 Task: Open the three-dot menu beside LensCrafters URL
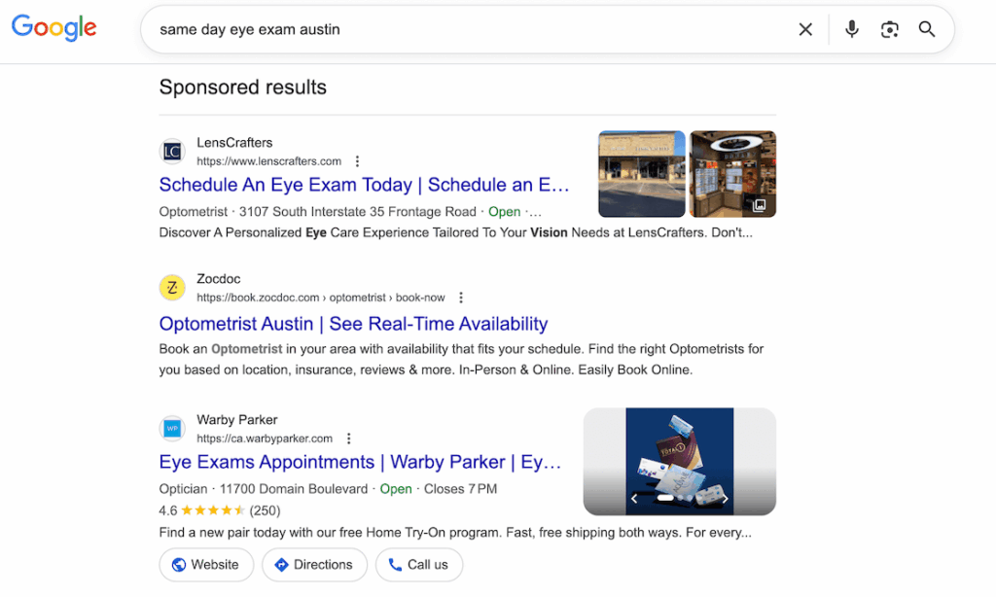click(357, 160)
